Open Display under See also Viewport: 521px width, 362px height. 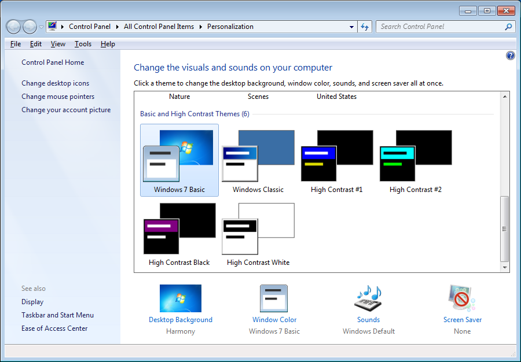32,302
